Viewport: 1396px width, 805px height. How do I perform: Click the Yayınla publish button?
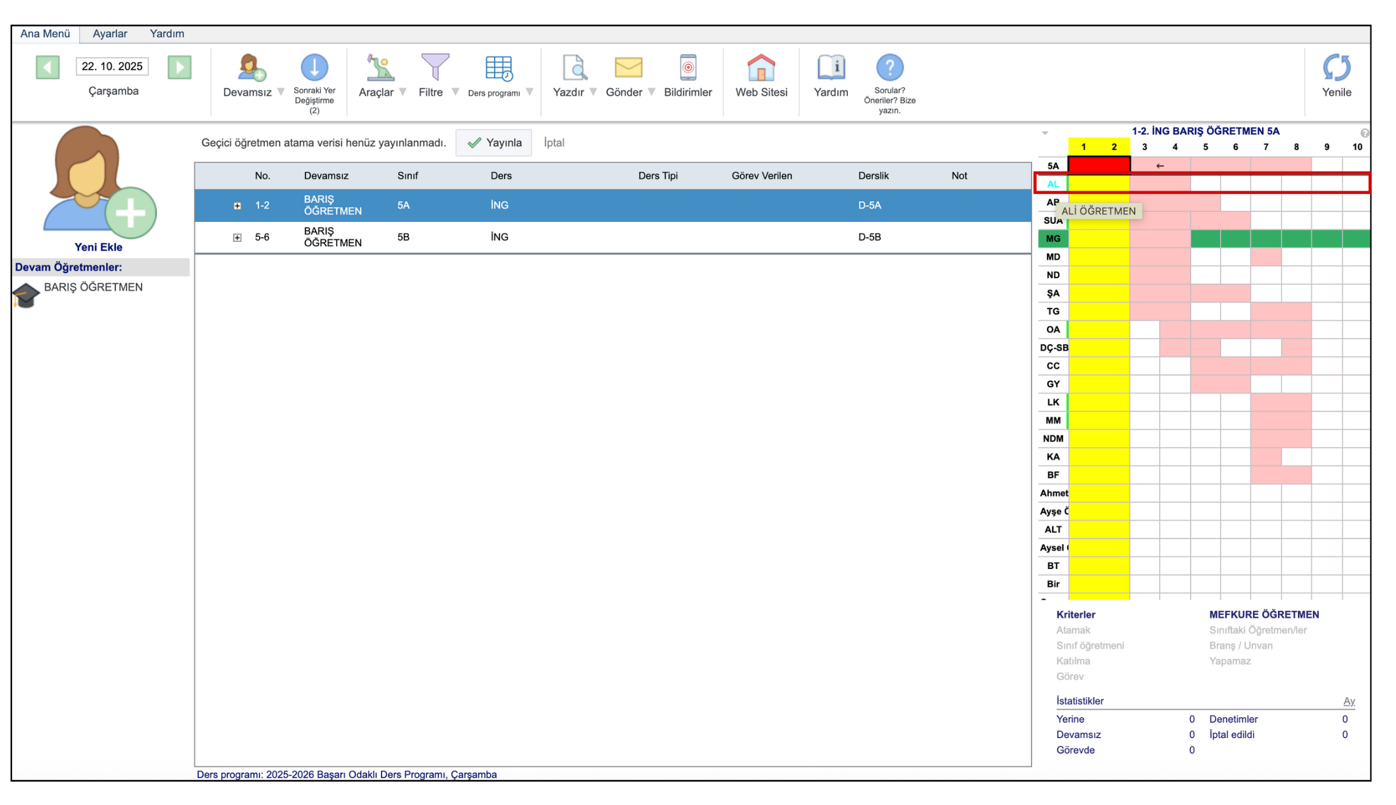[x=494, y=143]
